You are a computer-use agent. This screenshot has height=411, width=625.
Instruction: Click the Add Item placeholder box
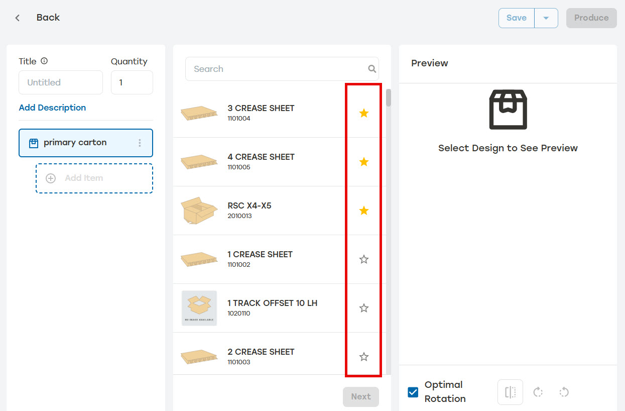[94, 178]
